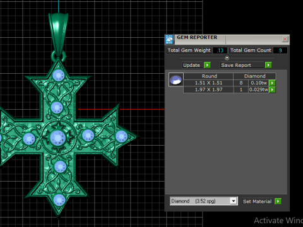The height and width of the screenshot is (227, 303).
Task: Click the Total Gem Weight label
Action: (x=189, y=50)
